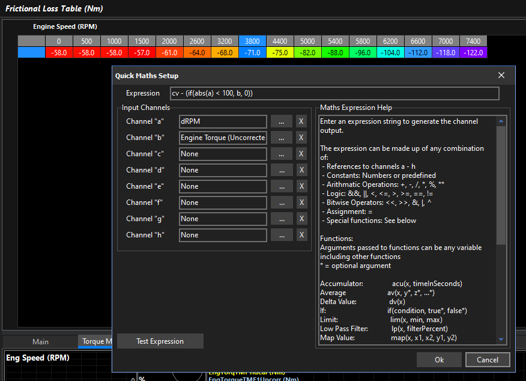Clear Channel "b" using the X button
Viewport: 526px width, 381px height.
[x=301, y=138]
